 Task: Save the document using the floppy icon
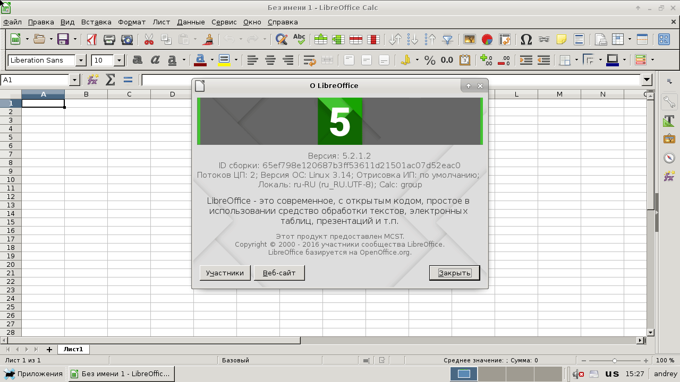click(63, 39)
